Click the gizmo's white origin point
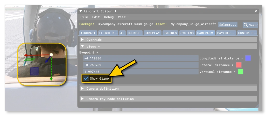 (x=51, y=55)
